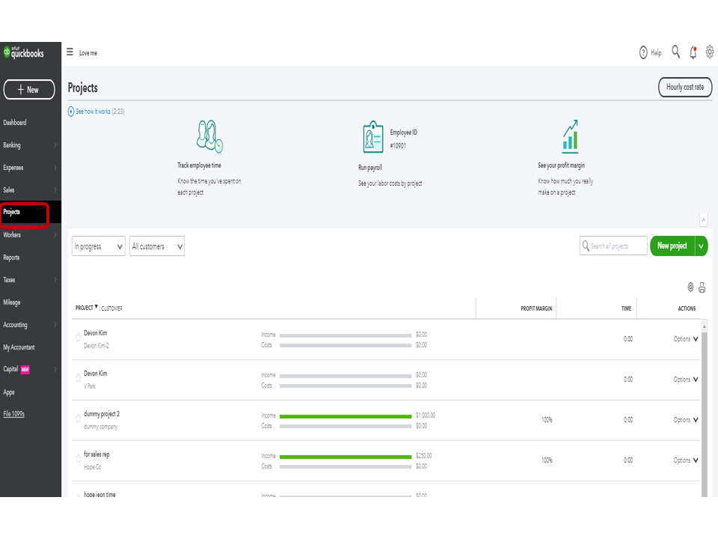Open the notifications bell
The height and width of the screenshot is (539, 718).
point(693,52)
